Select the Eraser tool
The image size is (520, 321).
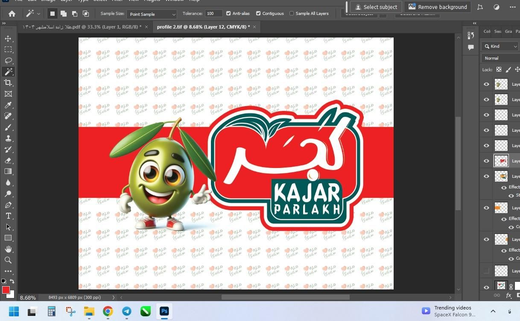[8, 160]
